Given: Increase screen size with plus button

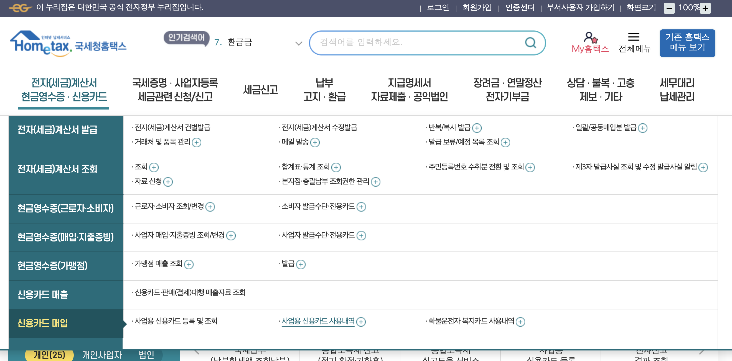Looking at the screenshot, I should point(705,8).
